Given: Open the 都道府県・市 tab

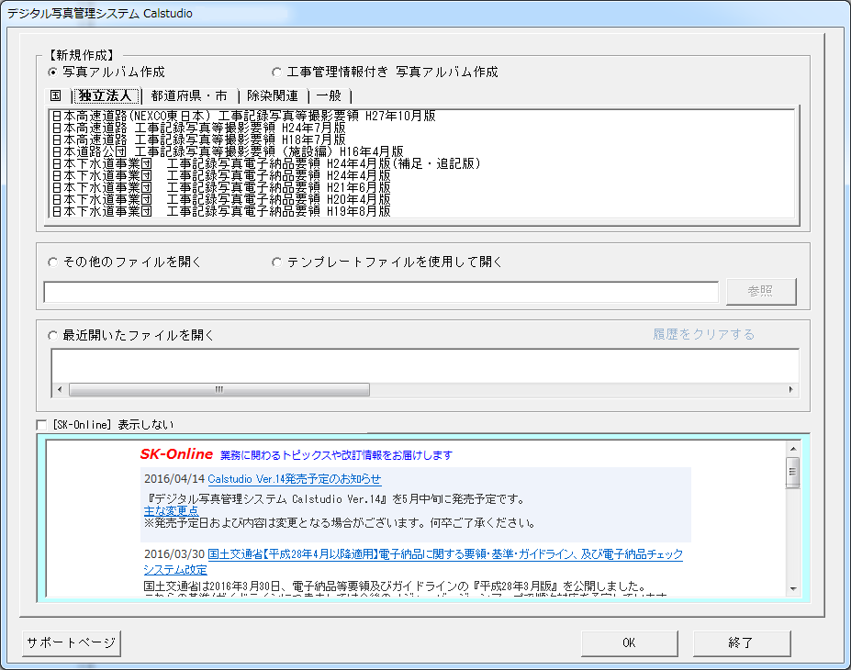Looking at the screenshot, I should click(x=189, y=96).
